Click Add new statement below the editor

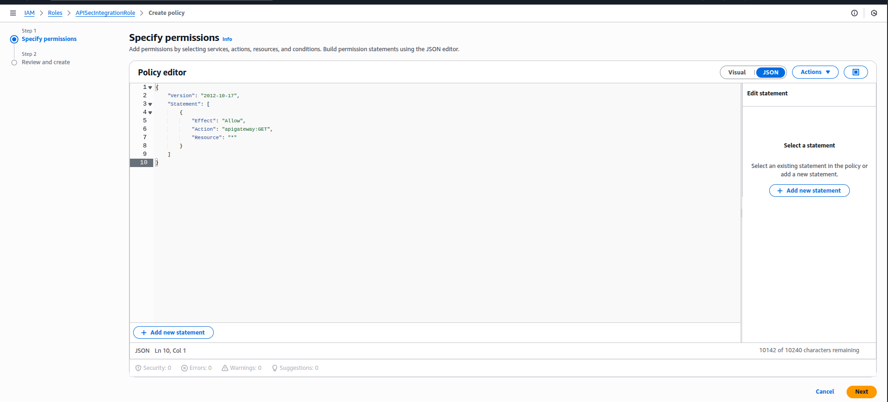point(173,333)
